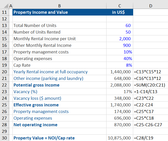Select the Vacancy (%) 17% cell
The height and width of the screenshot is (141, 168).
click(119, 92)
